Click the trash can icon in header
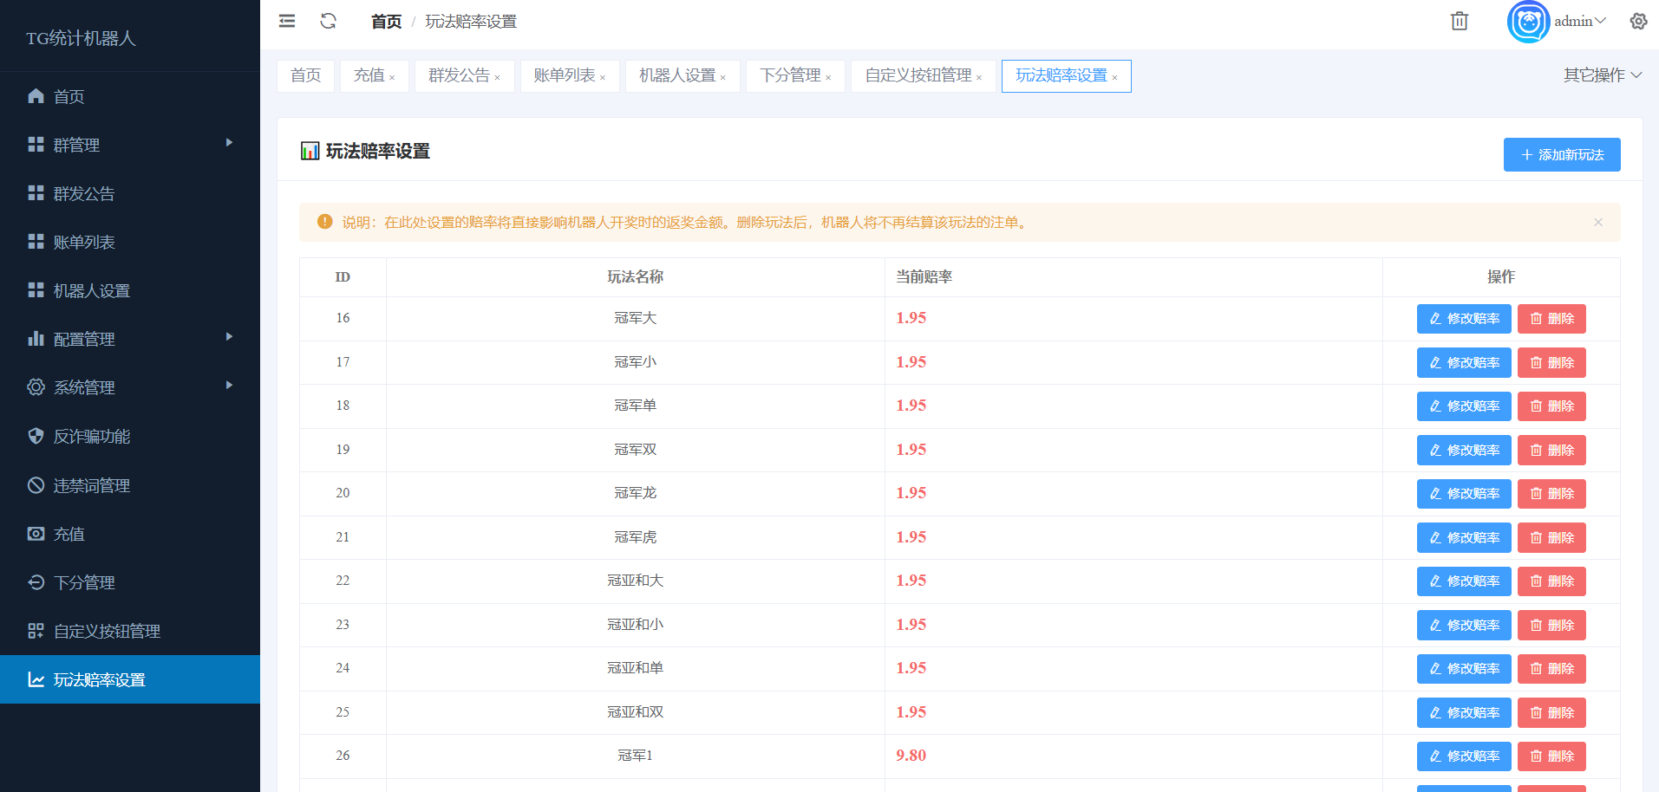Viewport: 1659px width, 792px height. [1460, 21]
